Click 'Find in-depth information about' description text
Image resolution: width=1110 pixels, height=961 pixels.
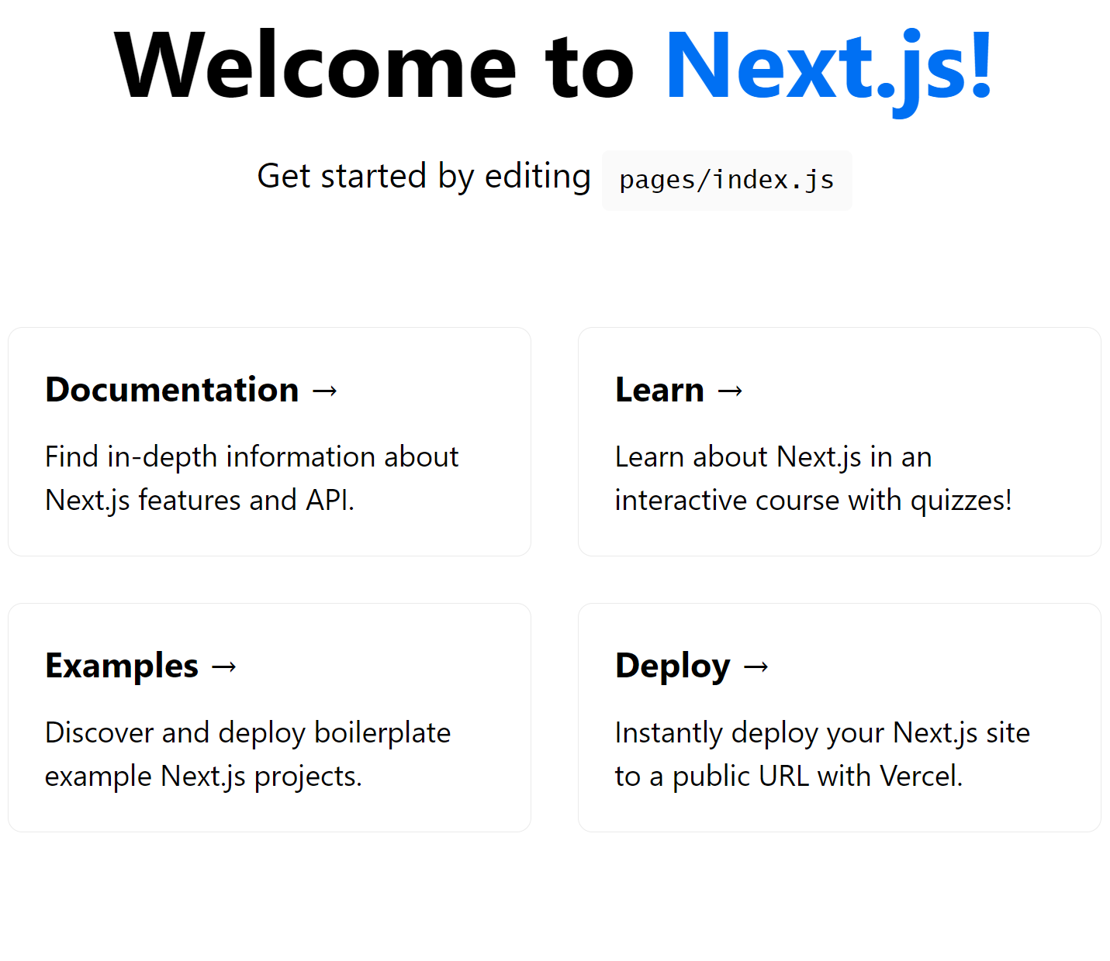[x=251, y=457]
